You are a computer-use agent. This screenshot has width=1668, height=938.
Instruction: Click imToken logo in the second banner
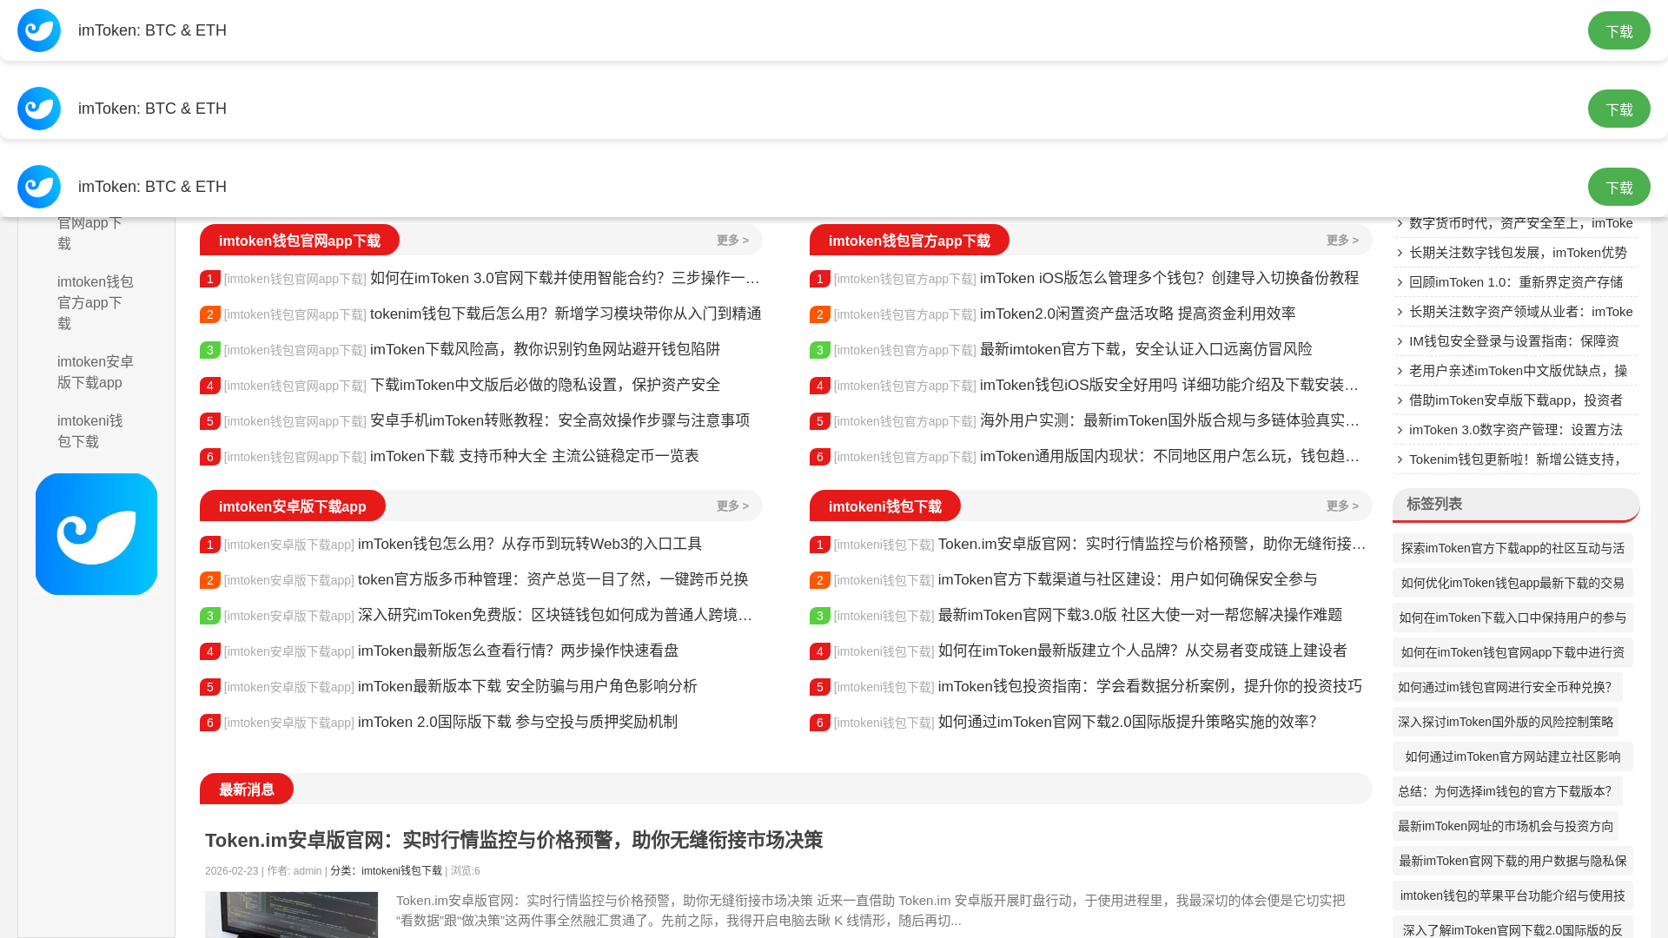39,109
